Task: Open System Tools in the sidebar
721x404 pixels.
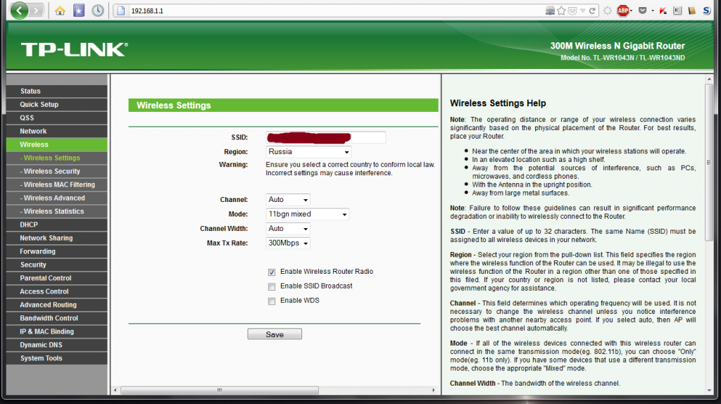Action: click(x=57, y=358)
